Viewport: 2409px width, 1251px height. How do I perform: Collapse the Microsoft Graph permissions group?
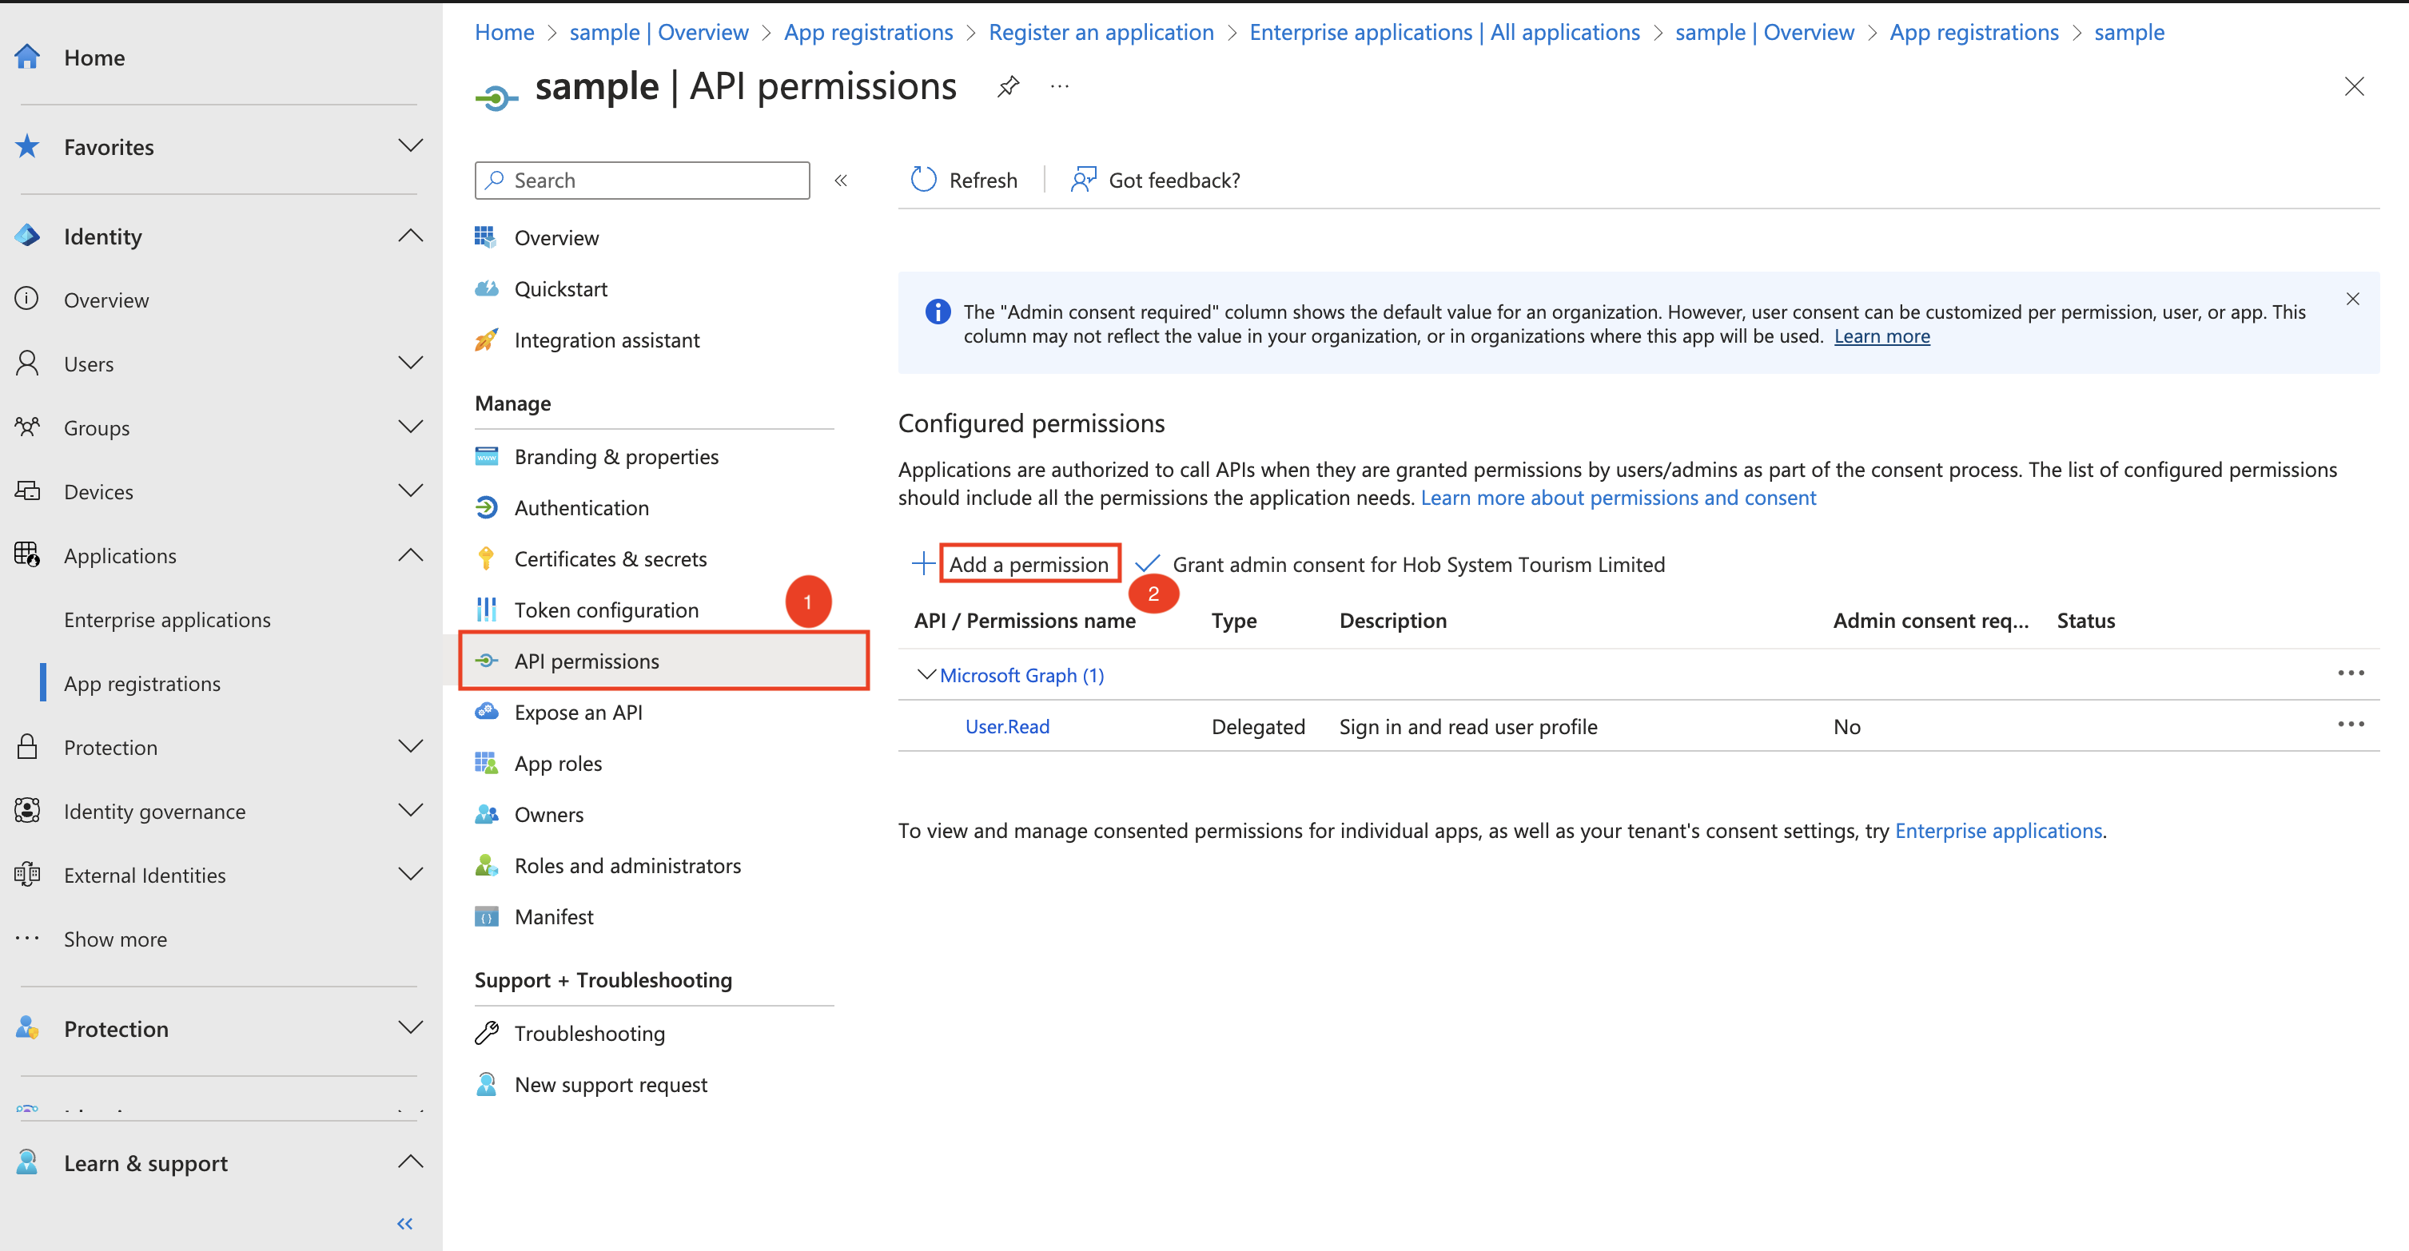pos(926,674)
